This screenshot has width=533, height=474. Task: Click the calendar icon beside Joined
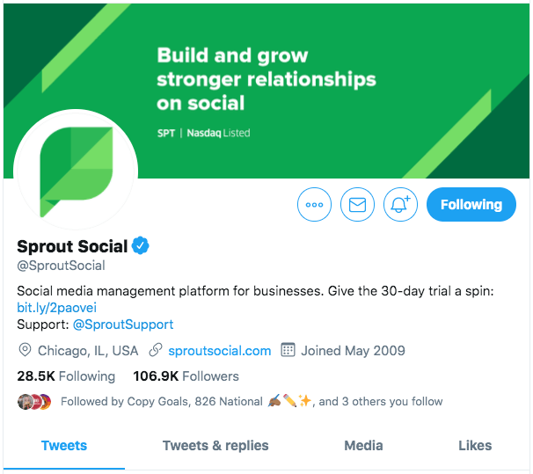(288, 350)
